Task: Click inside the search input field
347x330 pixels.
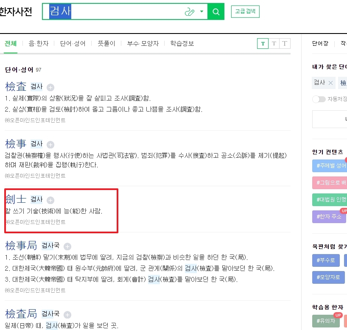Action: pyautogui.click(x=119, y=11)
